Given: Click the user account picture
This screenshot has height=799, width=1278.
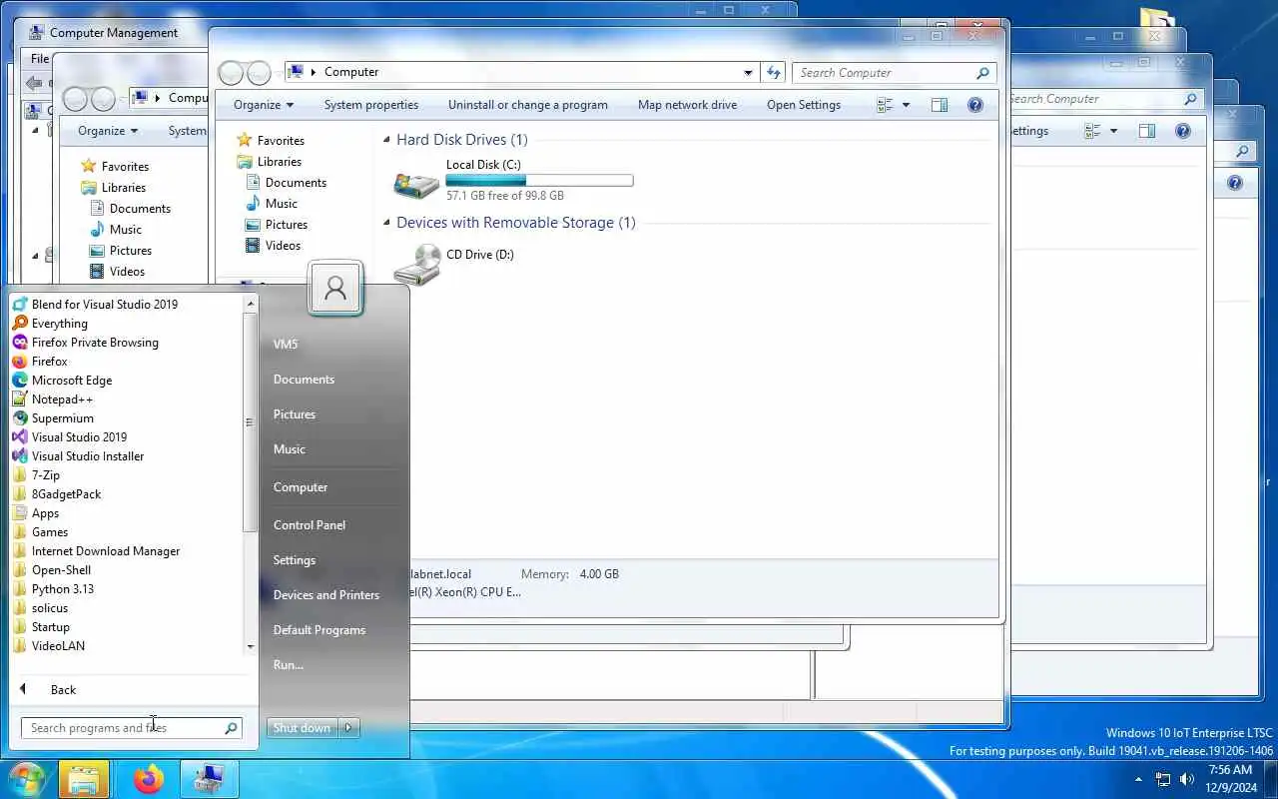Looking at the screenshot, I should click(x=335, y=290).
